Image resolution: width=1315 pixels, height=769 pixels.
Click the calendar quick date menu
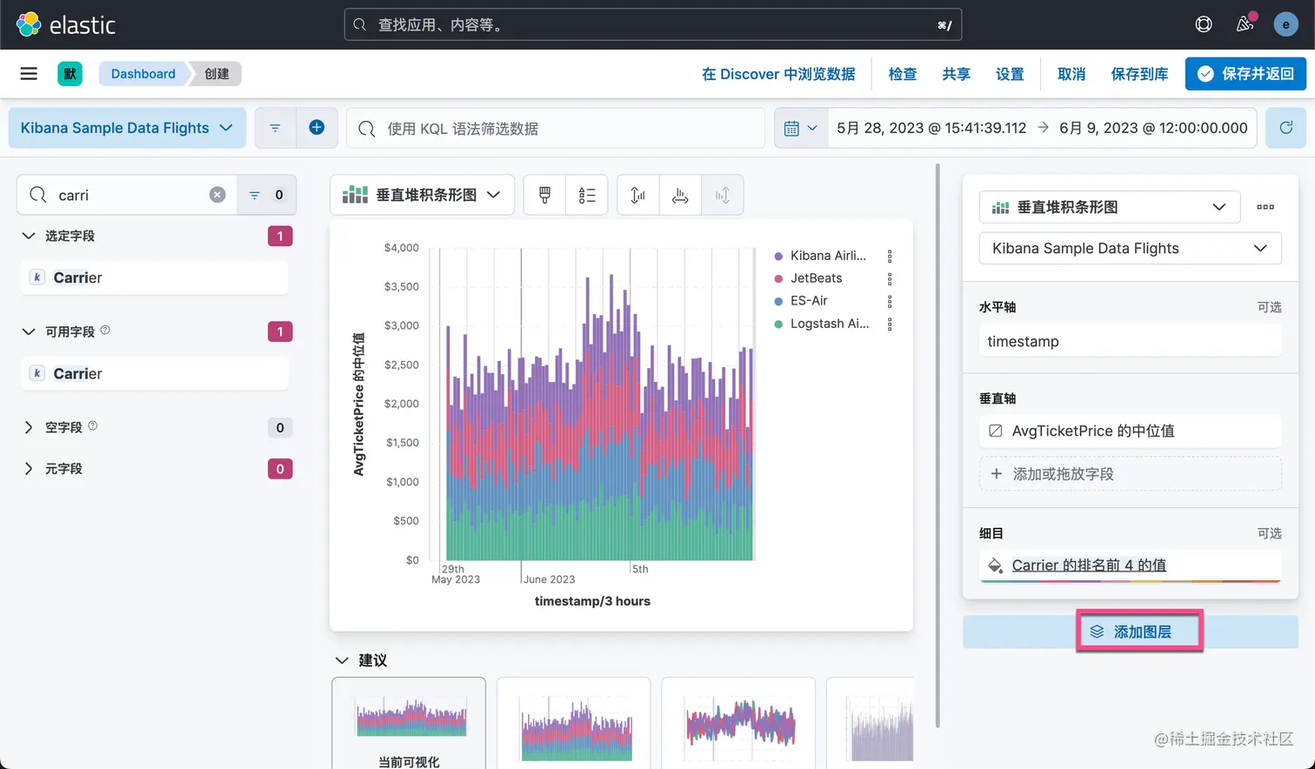801,128
